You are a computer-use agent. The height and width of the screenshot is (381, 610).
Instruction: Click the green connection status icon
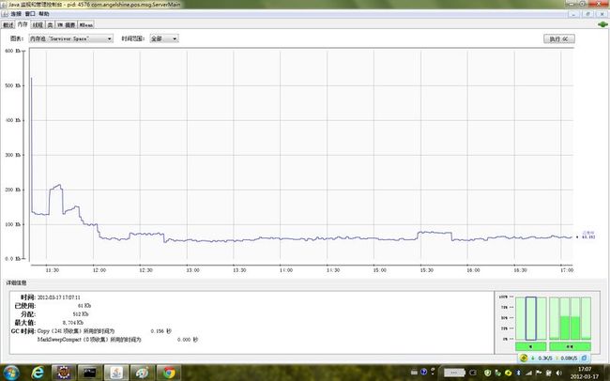tap(602, 24)
